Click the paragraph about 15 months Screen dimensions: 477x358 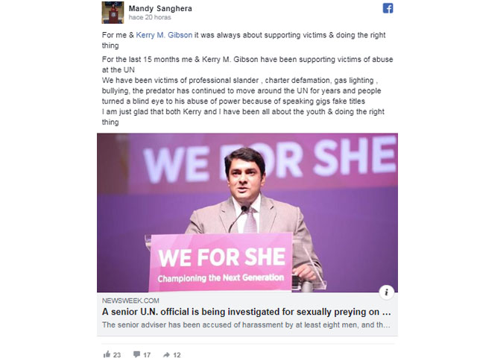coord(247,91)
